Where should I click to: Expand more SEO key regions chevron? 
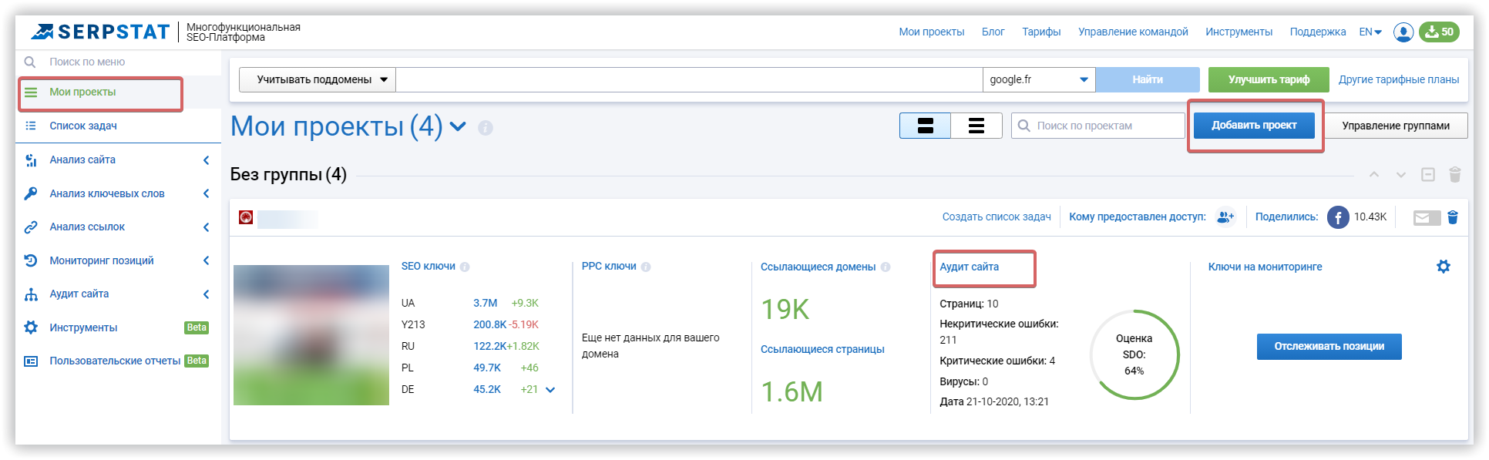point(550,390)
